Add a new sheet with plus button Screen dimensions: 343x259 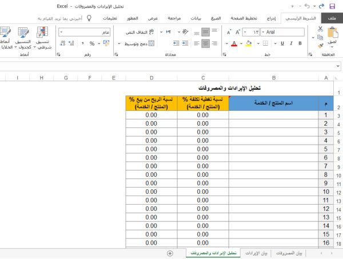pos(170,253)
